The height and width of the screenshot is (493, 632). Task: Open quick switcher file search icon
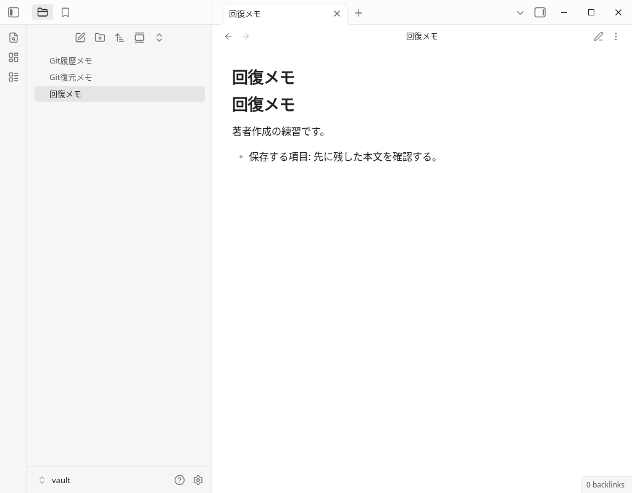(14, 38)
